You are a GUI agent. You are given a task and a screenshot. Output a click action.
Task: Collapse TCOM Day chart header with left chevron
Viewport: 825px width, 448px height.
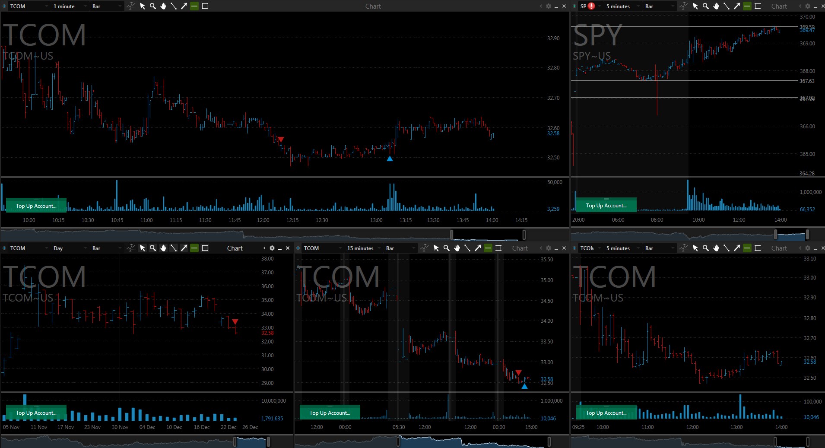(x=264, y=248)
